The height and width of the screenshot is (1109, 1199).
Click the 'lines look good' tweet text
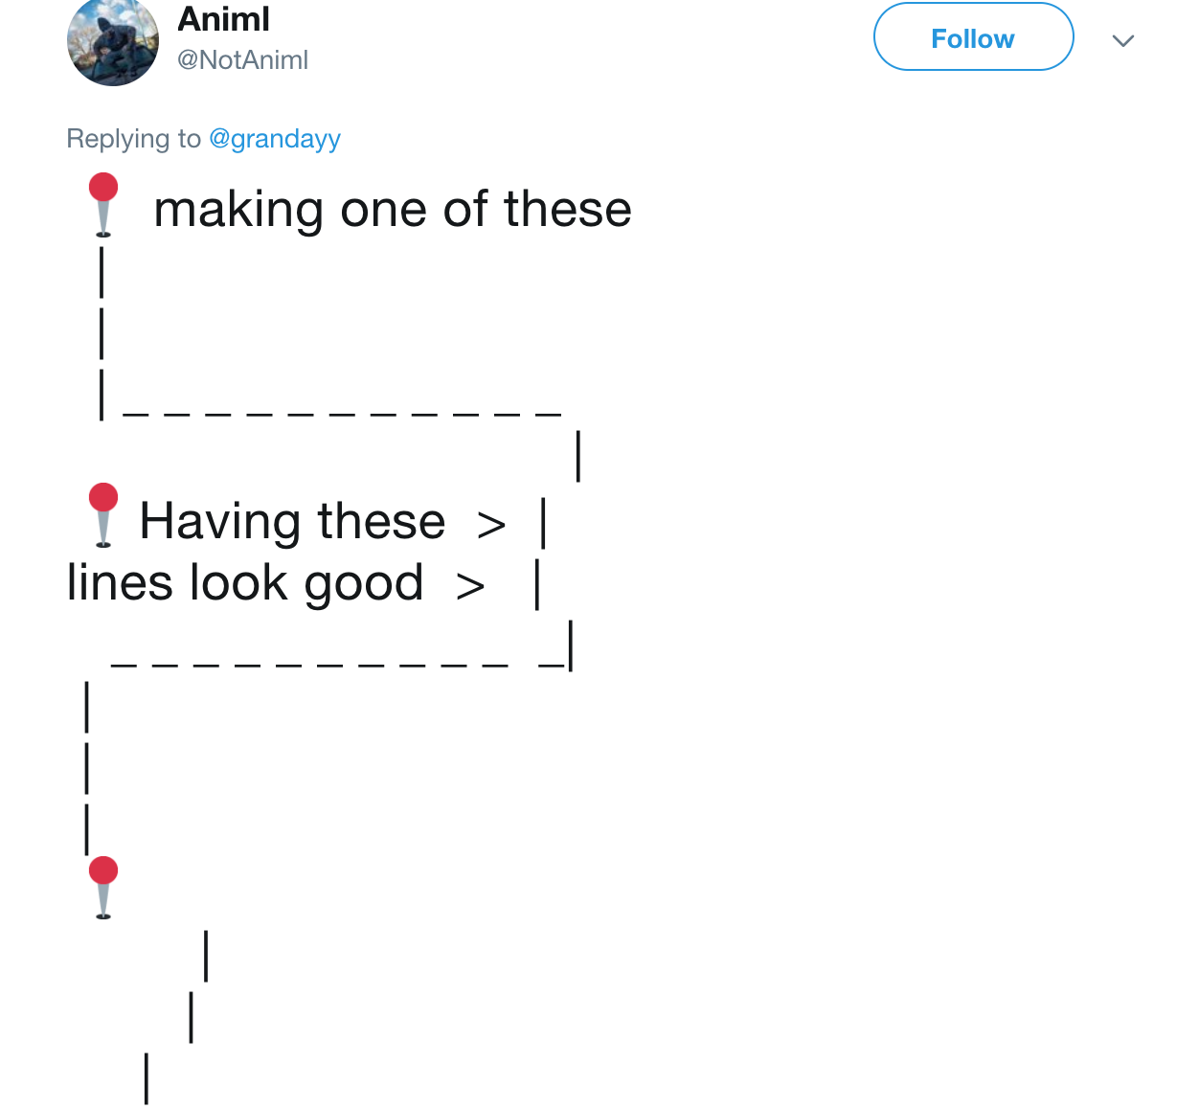pos(245,582)
